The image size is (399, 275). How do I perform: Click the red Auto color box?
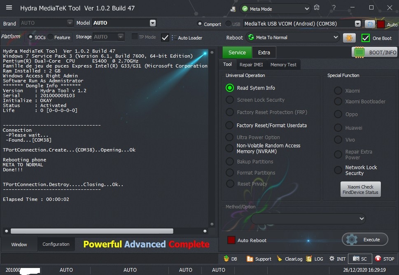pyautogui.click(x=381, y=24)
